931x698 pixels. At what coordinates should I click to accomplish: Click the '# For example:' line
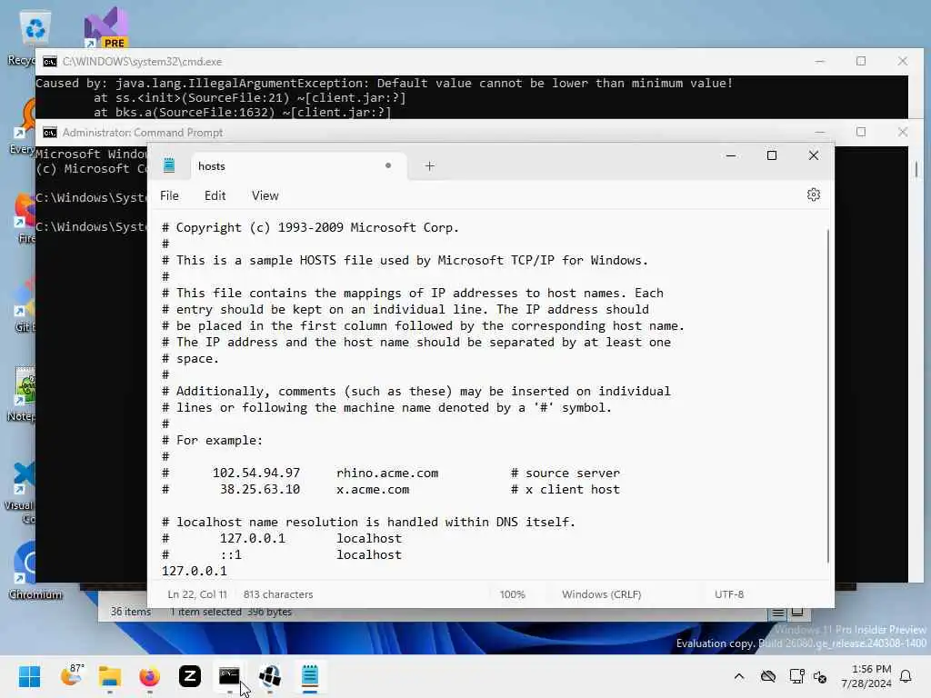212,441
